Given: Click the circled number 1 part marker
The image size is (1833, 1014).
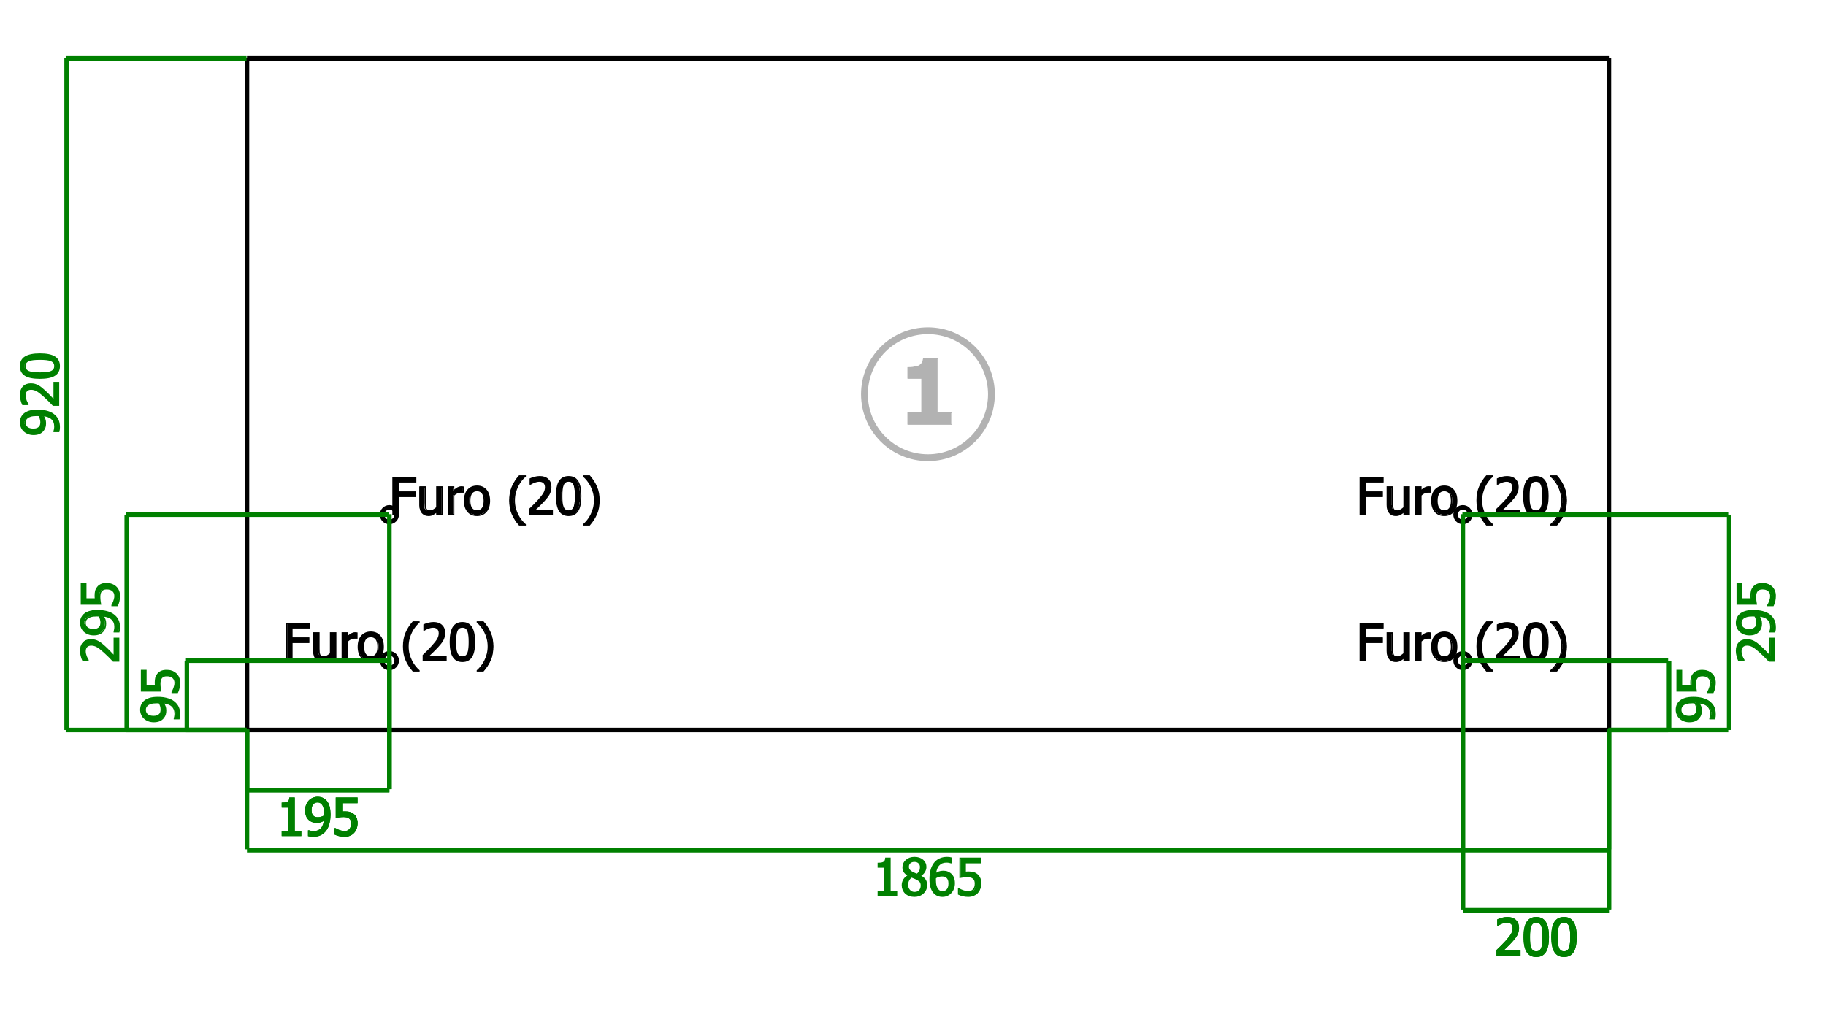Looking at the screenshot, I should (x=927, y=394).
